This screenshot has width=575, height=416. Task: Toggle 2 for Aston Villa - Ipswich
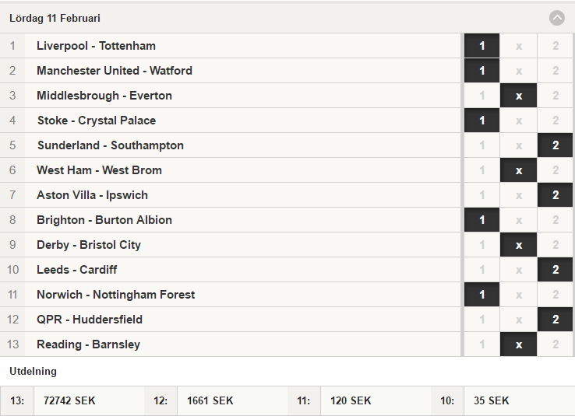(x=556, y=195)
